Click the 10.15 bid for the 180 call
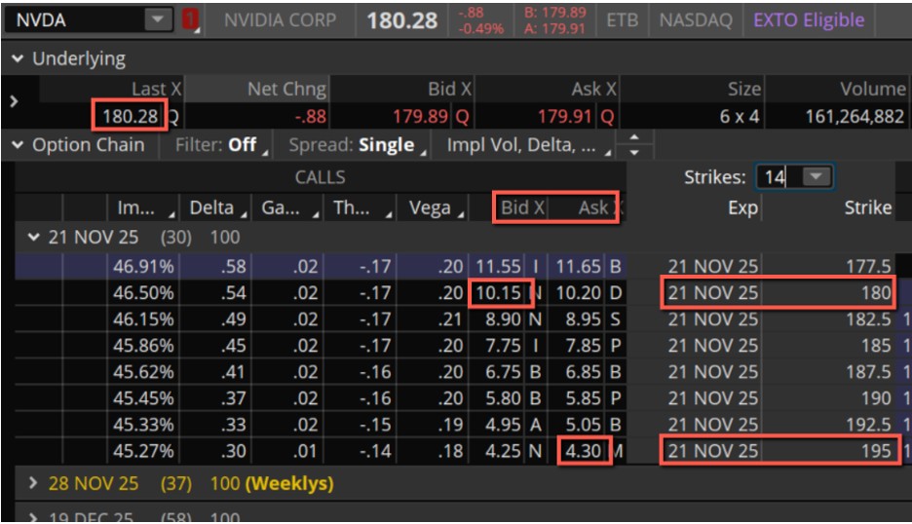The height and width of the screenshot is (524, 912). (x=500, y=292)
